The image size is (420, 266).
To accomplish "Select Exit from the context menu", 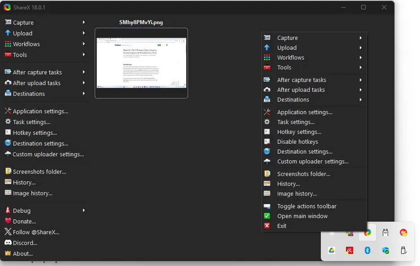I will pyautogui.click(x=281, y=226).
